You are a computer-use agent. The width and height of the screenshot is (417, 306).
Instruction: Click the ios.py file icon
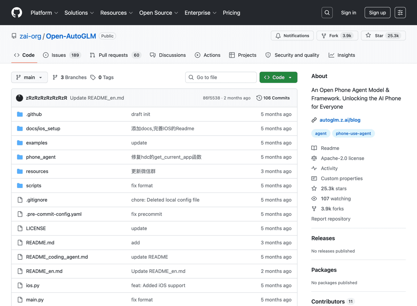[20, 285]
